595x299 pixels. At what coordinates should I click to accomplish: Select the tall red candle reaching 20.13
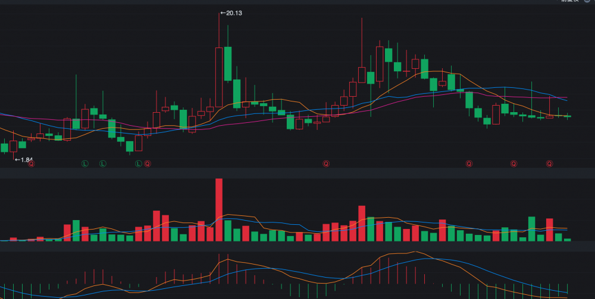click(219, 77)
